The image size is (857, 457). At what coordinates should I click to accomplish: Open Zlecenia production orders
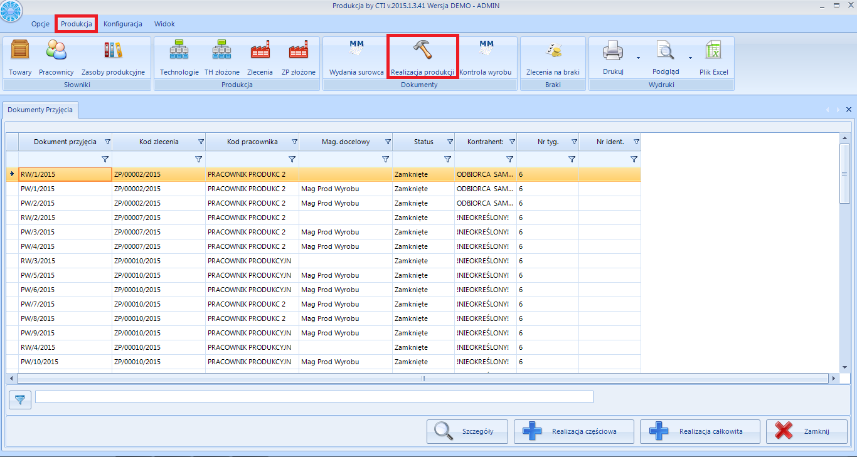tap(260, 57)
